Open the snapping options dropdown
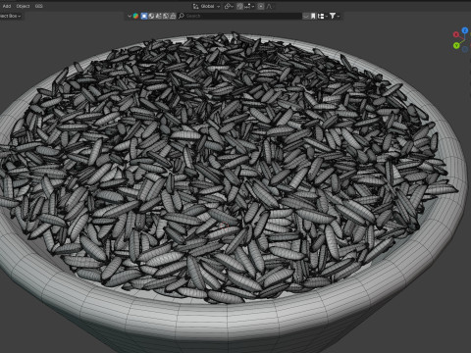The width and height of the screenshot is (471, 353). (250, 6)
